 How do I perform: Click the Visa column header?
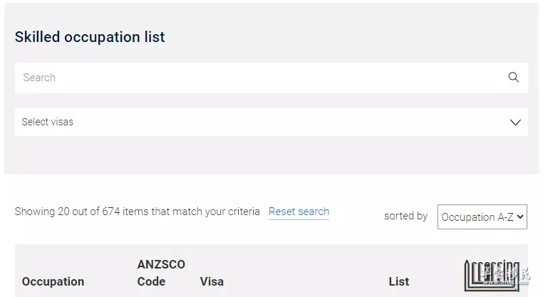[x=212, y=281]
